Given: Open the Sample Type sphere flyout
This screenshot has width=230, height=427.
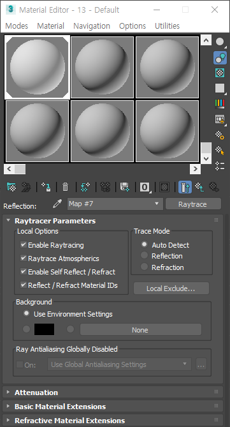Looking at the screenshot, I should [x=220, y=41].
